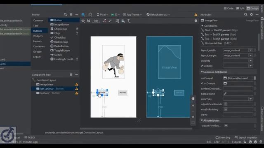Download ChipGroup dependency icon

pyautogui.click(x=77, y=29)
